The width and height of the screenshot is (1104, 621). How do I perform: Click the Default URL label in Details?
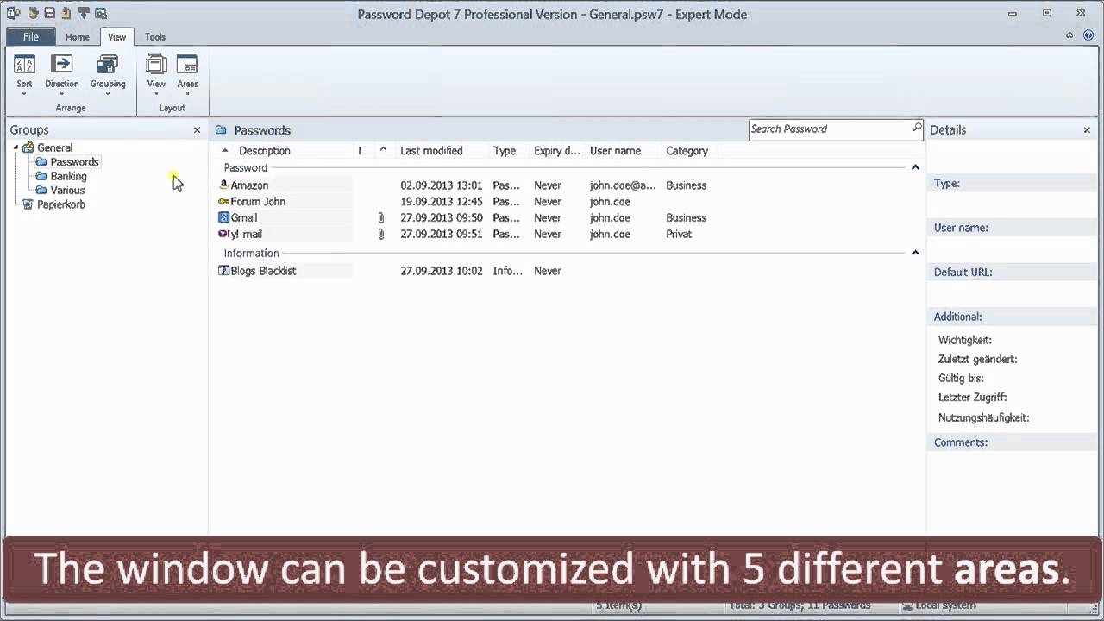(963, 273)
